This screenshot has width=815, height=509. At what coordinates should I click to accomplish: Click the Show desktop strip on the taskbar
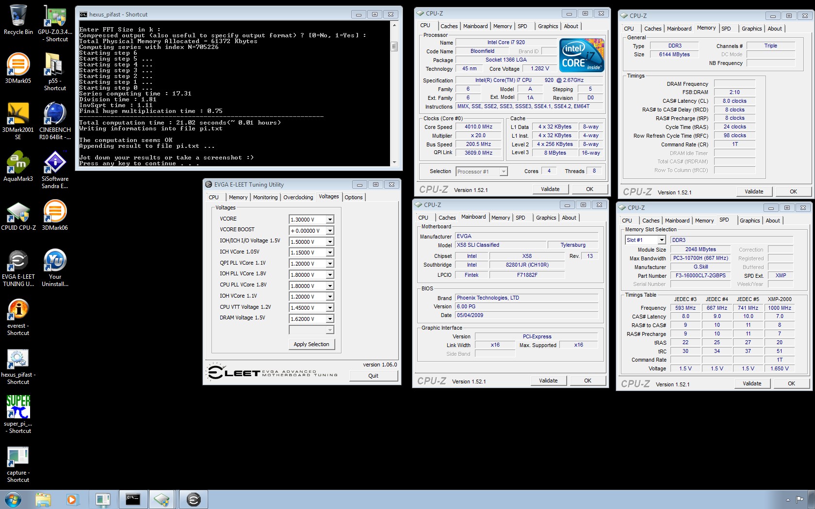point(812,499)
